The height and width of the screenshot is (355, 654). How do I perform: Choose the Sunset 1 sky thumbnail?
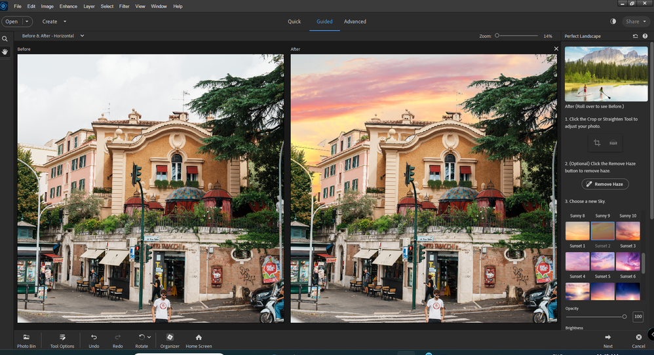[x=577, y=231]
